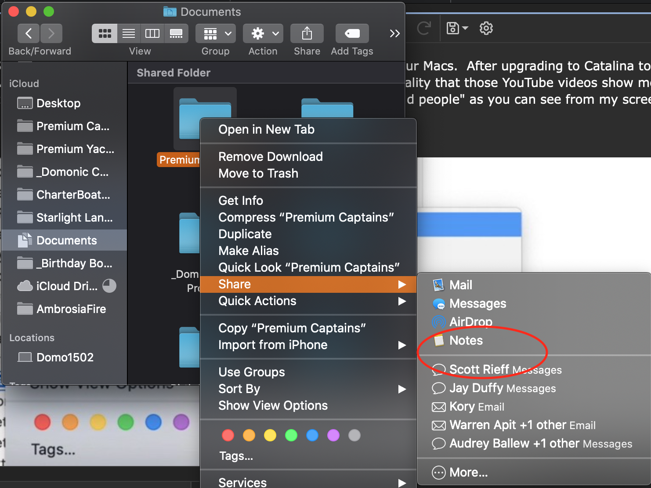The width and height of the screenshot is (651, 488).
Task: Select _Domonic C... folder in sidebar
Action: (x=65, y=172)
